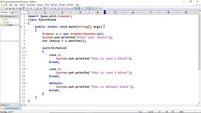The width and height of the screenshot is (201, 113).
Task: Click the 'ln 4' status bar entry
Action: click(x=140, y=112)
